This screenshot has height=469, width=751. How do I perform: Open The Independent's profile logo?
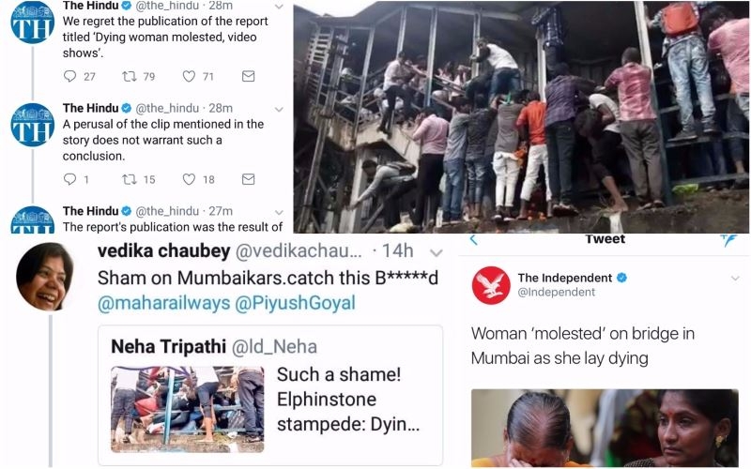pyautogui.click(x=491, y=285)
